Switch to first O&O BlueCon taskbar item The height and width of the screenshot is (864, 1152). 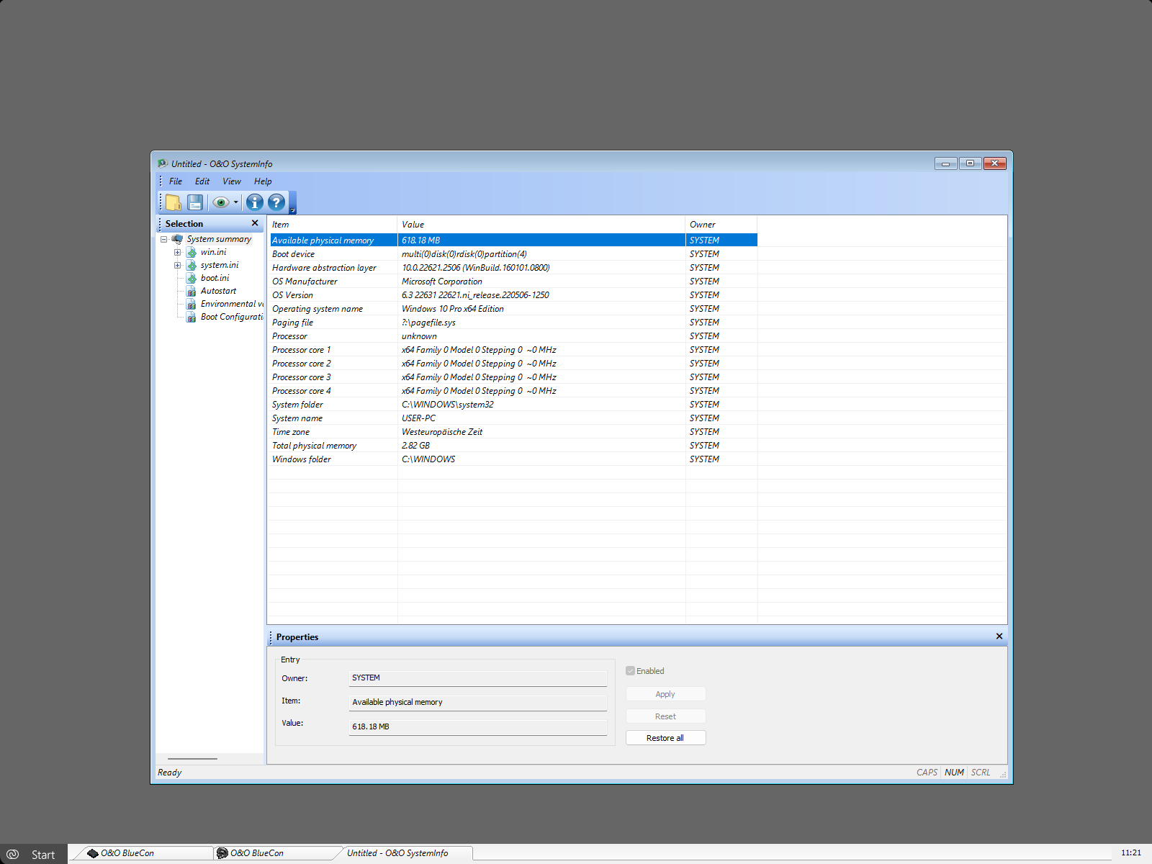144,853
